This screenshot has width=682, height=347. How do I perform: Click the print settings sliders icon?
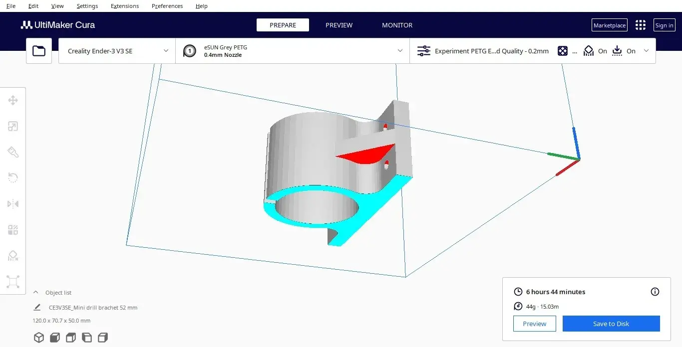[x=423, y=51]
